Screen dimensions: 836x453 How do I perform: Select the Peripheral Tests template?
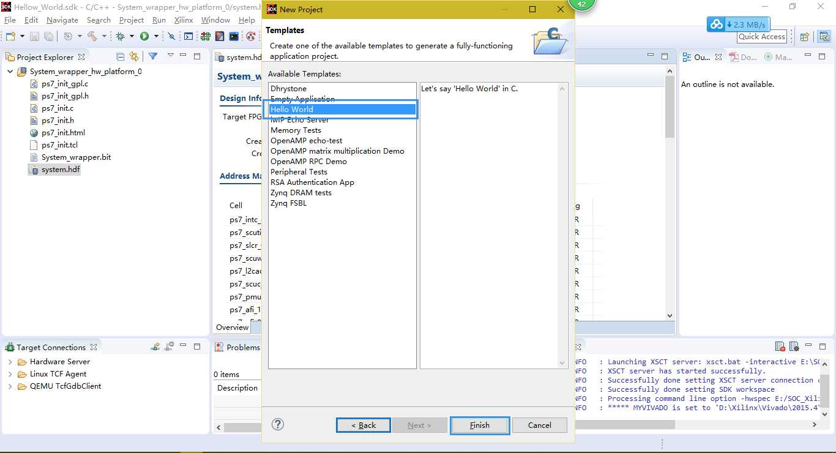[299, 172]
